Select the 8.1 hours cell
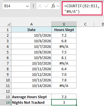The width and height of the screenshot is (104, 106). (x=64, y=58)
